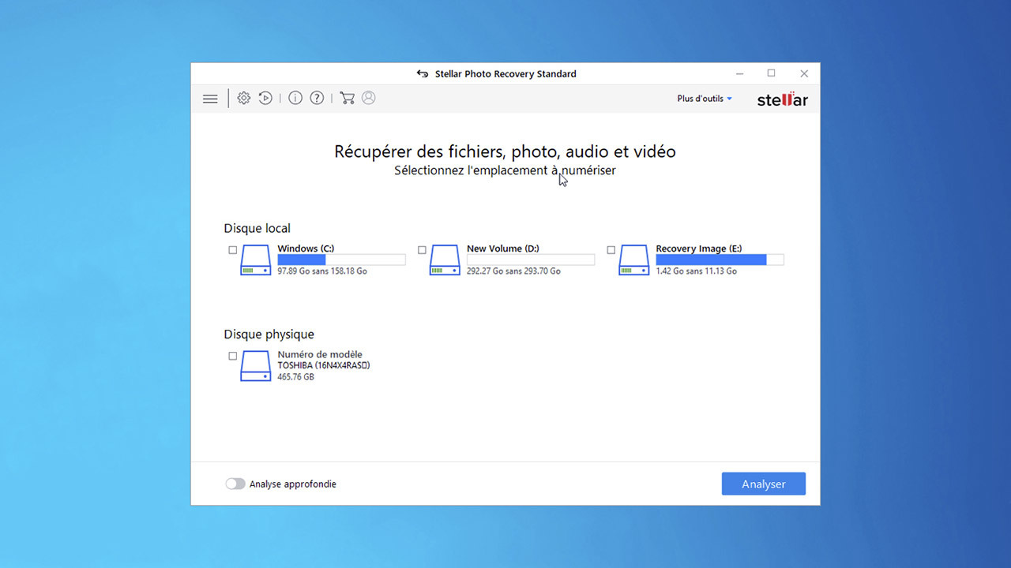This screenshot has height=568, width=1011.
Task: Click the 292.27 Go sans 293.70 Go text
Action: (x=513, y=271)
